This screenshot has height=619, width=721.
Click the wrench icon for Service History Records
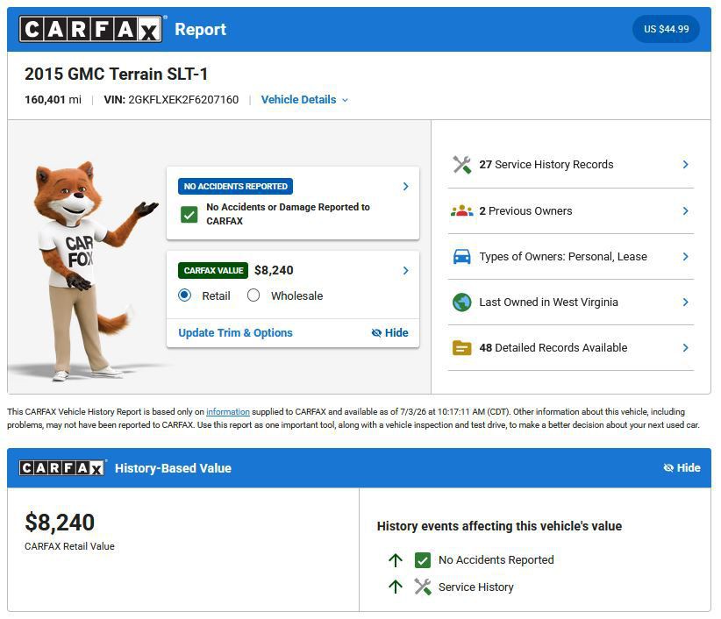tap(462, 165)
